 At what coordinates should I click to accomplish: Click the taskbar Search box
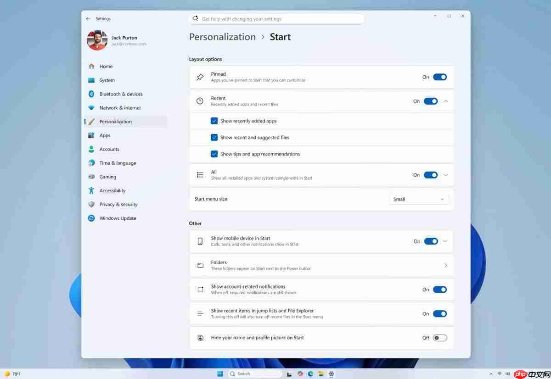click(x=254, y=374)
